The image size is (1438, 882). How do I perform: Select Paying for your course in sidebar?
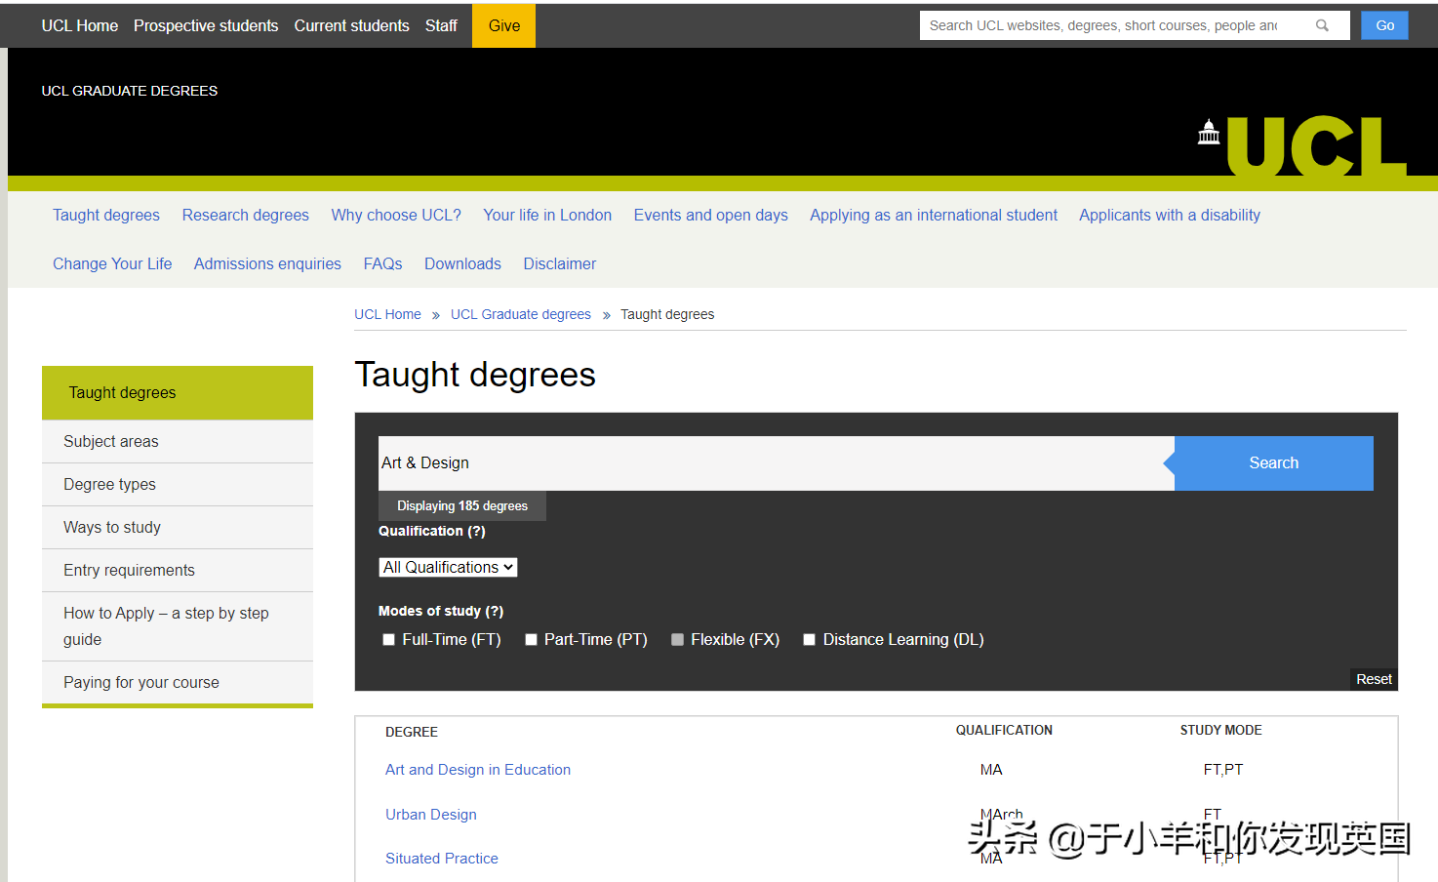click(178, 683)
